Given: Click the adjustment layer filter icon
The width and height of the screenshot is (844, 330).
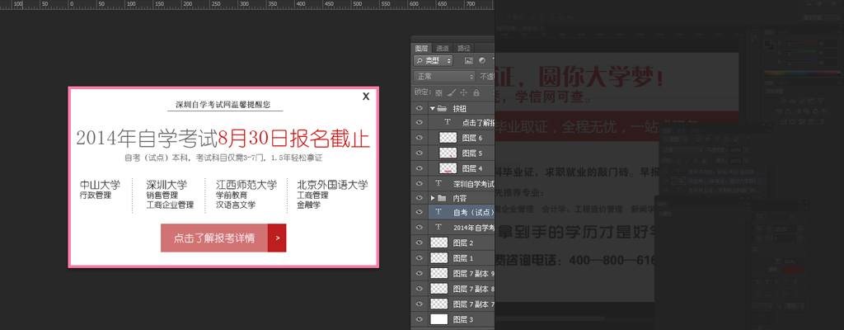Looking at the screenshot, I should pyautogui.click(x=481, y=60).
